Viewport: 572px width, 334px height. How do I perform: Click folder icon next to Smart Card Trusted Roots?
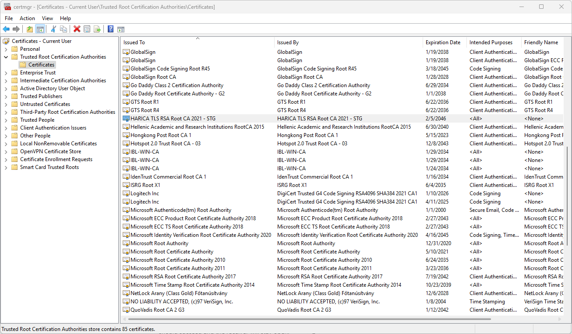[x=14, y=167]
